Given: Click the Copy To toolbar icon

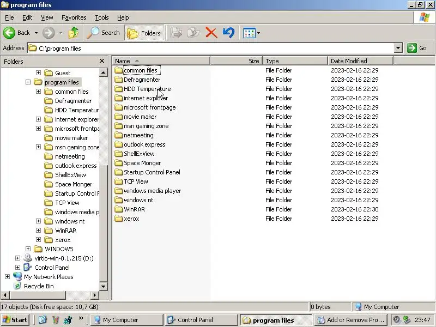Looking at the screenshot, I should [193, 33].
